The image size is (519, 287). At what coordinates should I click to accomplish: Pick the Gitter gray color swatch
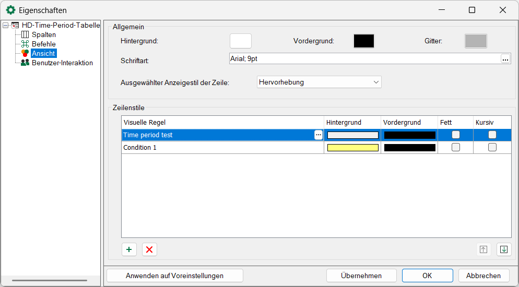[x=476, y=41]
